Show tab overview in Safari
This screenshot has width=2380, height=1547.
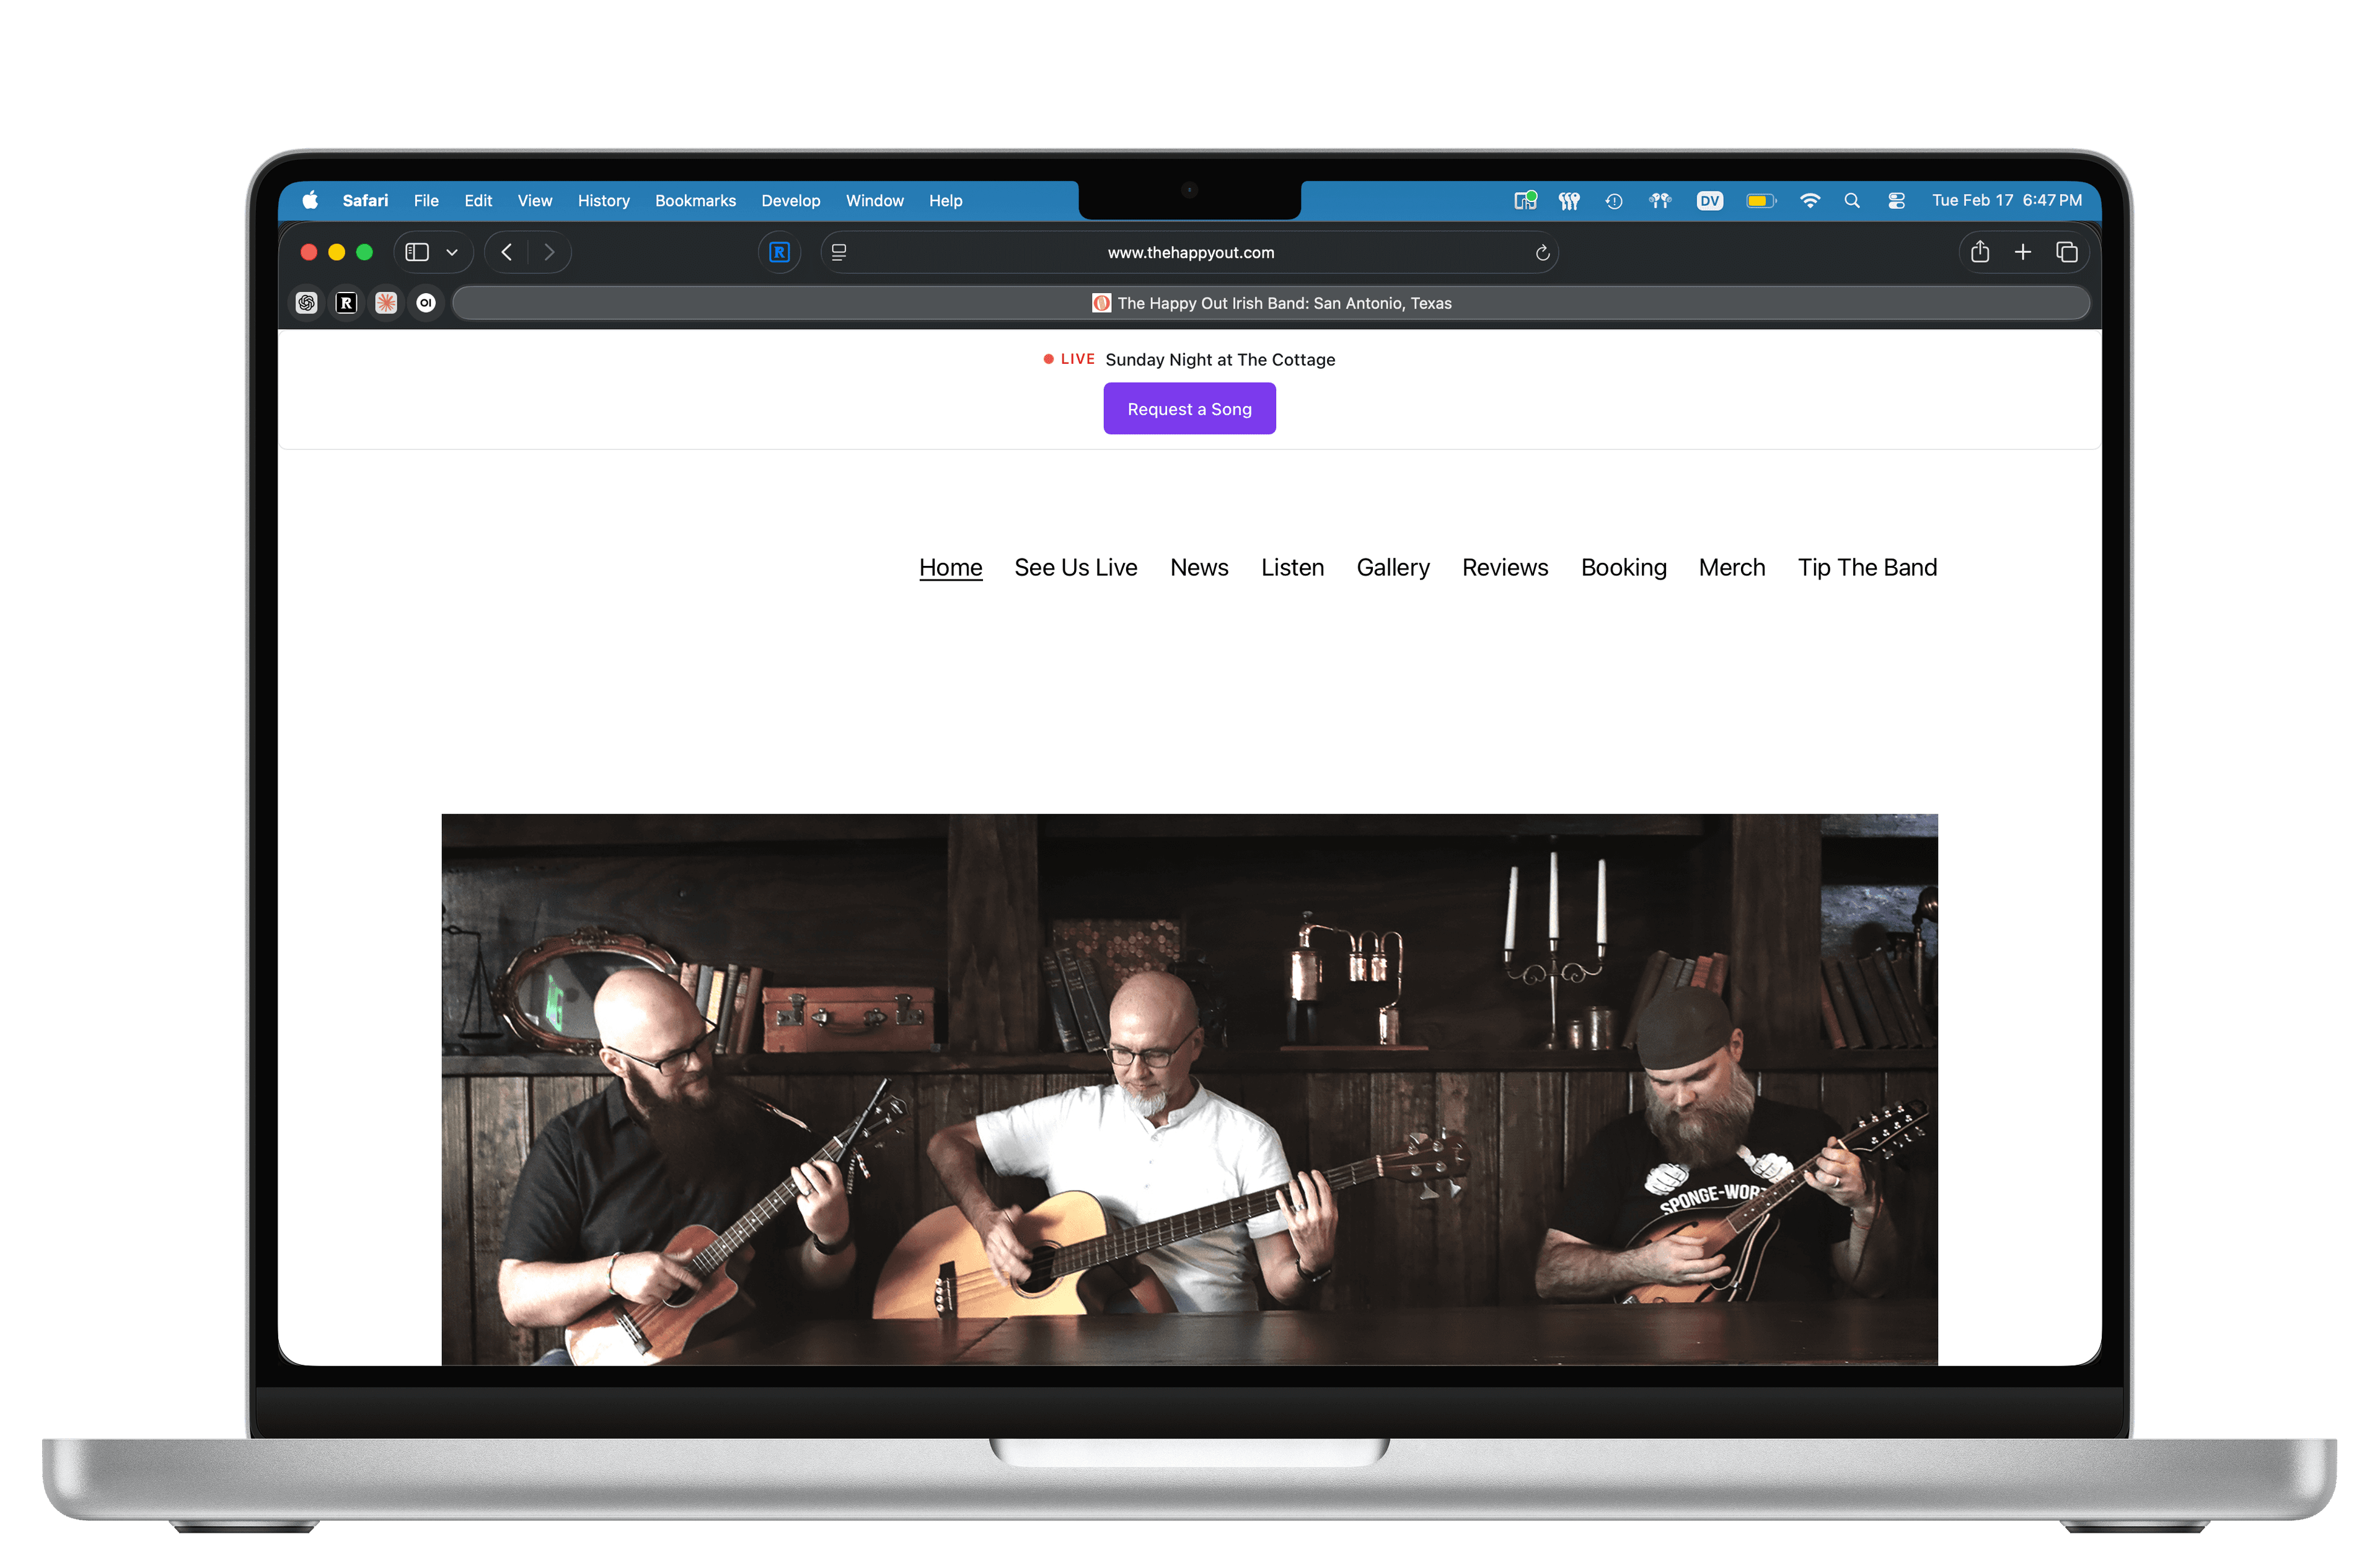(x=2067, y=252)
